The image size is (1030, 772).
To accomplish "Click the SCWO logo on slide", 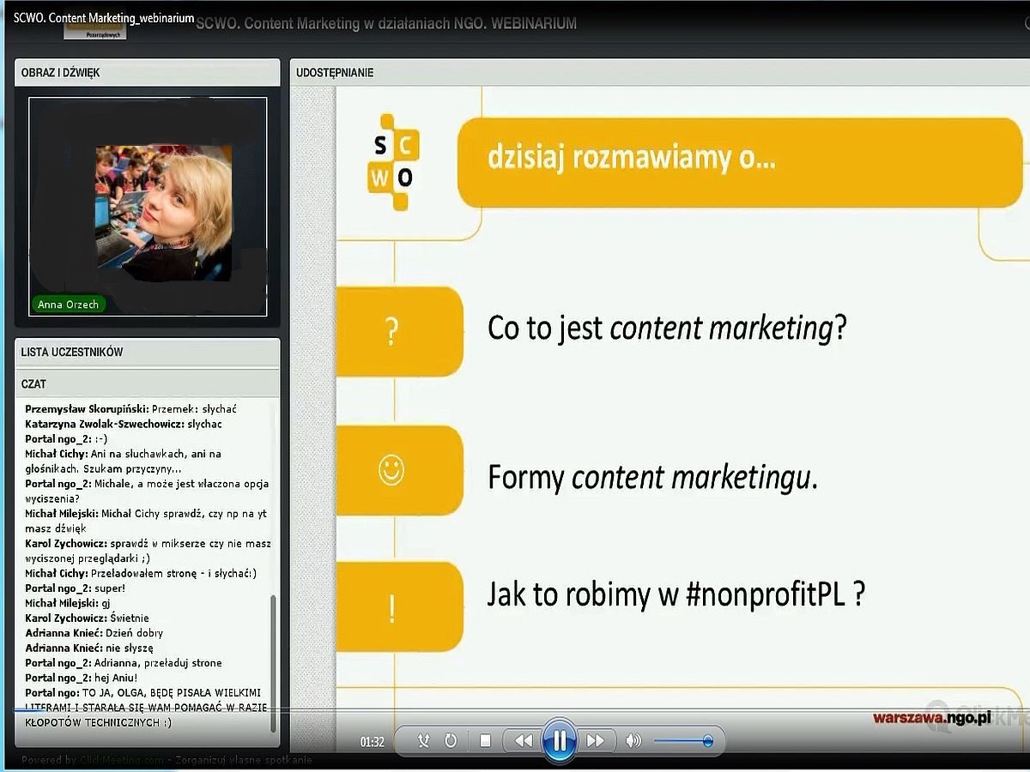I will [x=393, y=162].
